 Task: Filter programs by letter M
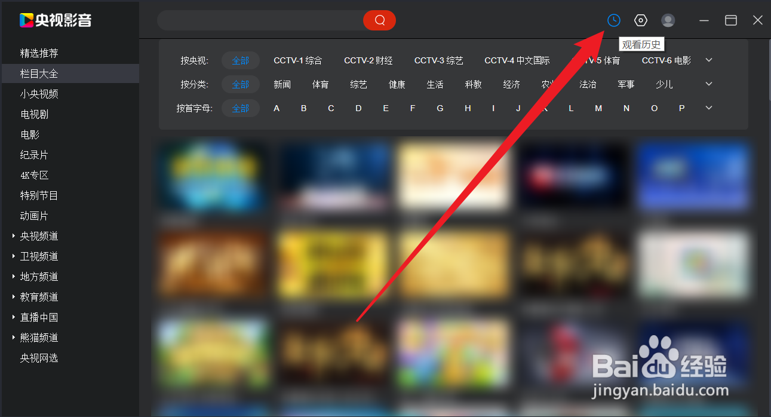coord(598,108)
